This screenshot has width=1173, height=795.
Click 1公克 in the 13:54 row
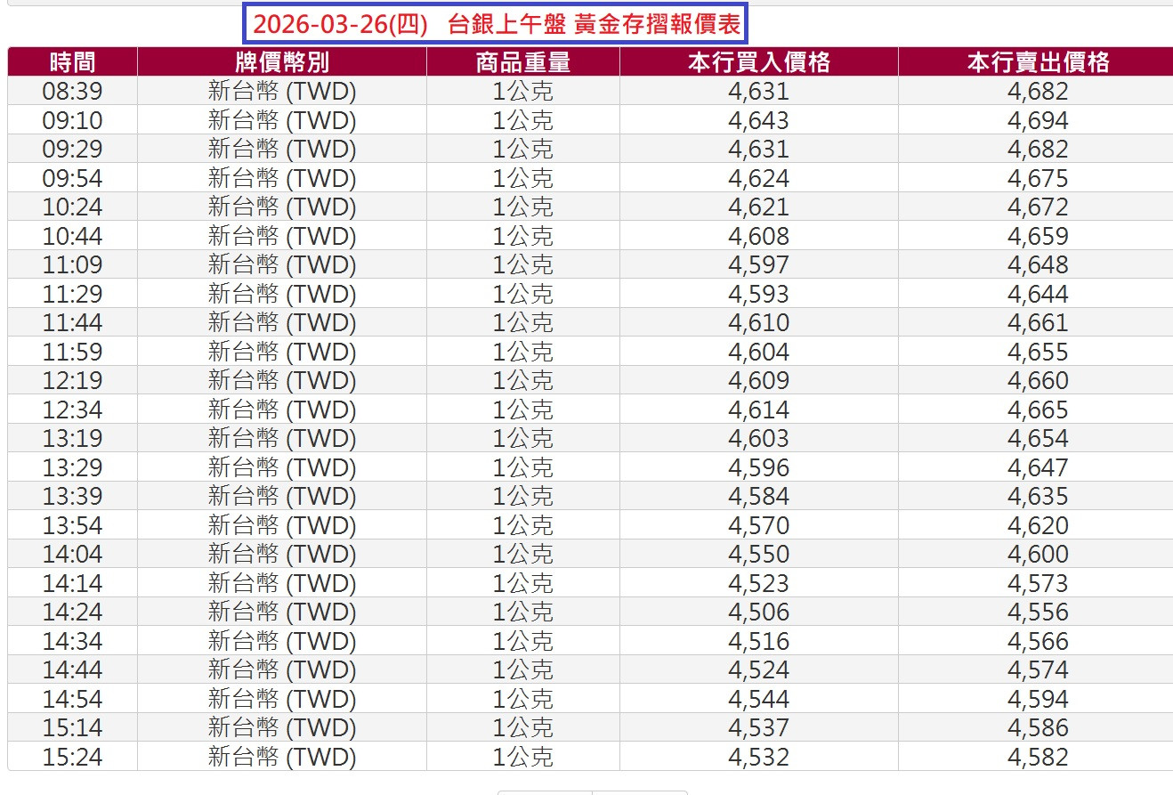(523, 525)
